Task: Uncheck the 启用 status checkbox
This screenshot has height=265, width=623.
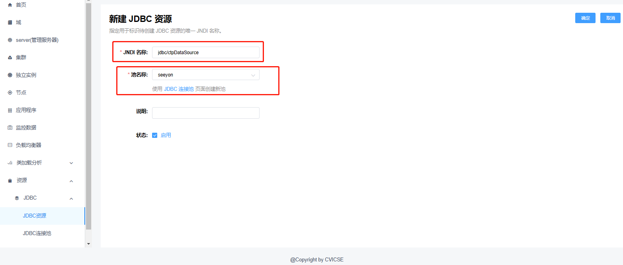Action: pyautogui.click(x=155, y=135)
